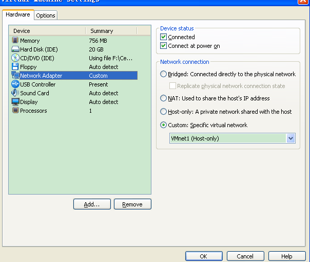Click the CD/DVD (IDE) disc icon
Viewport: 310px width, 262px height.
(15, 58)
